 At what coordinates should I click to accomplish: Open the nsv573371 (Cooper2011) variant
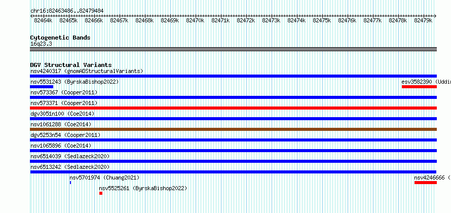click(64, 103)
